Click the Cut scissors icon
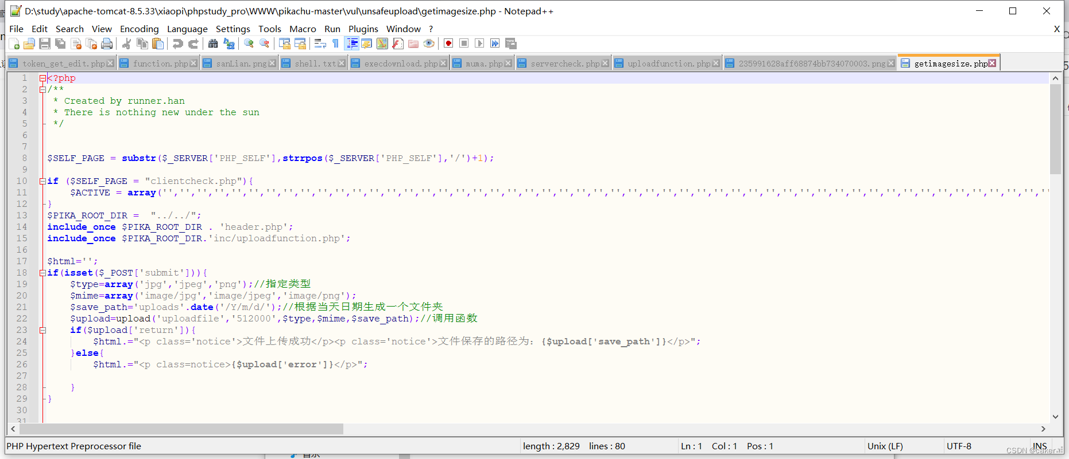Viewport: 1069px width, 459px height. click(x=127, y=44)
